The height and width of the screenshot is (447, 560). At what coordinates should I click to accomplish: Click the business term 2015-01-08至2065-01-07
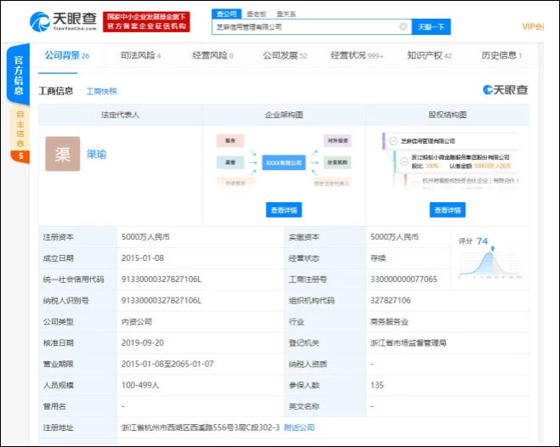(168, 364)
